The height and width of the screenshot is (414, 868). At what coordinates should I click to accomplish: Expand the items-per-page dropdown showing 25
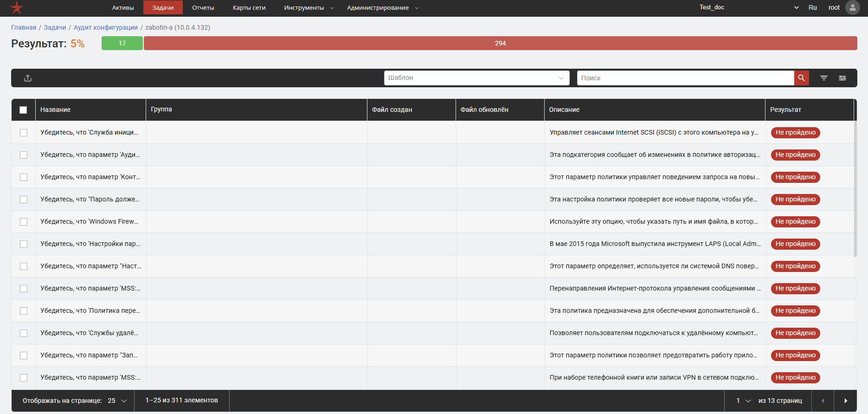pos(117,401)
